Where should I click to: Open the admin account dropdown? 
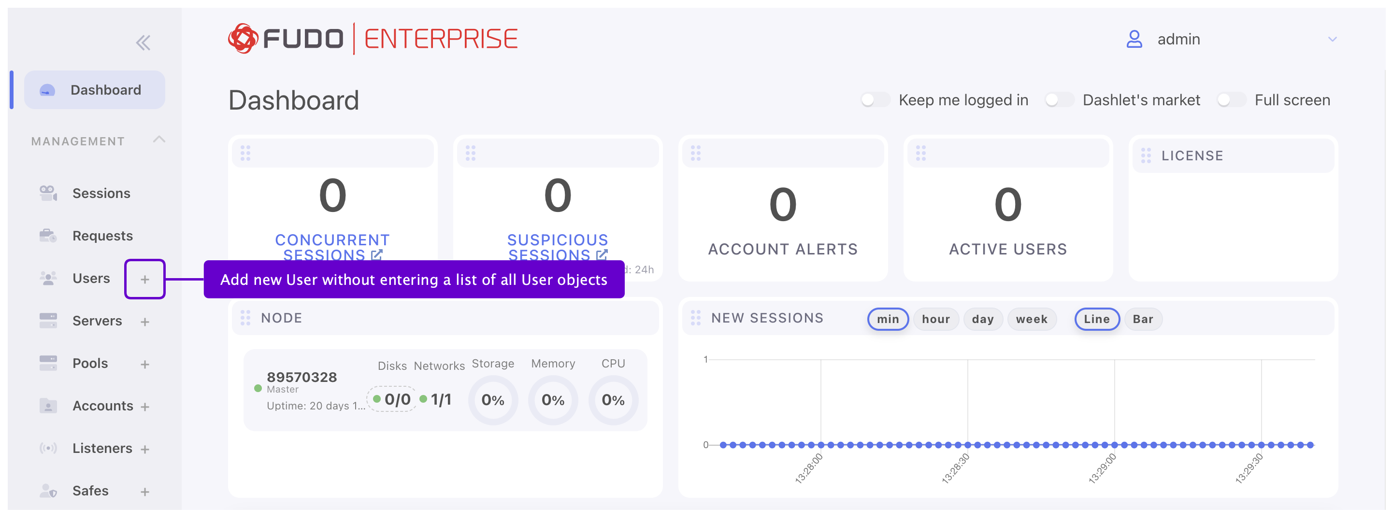pos(1332,39)
